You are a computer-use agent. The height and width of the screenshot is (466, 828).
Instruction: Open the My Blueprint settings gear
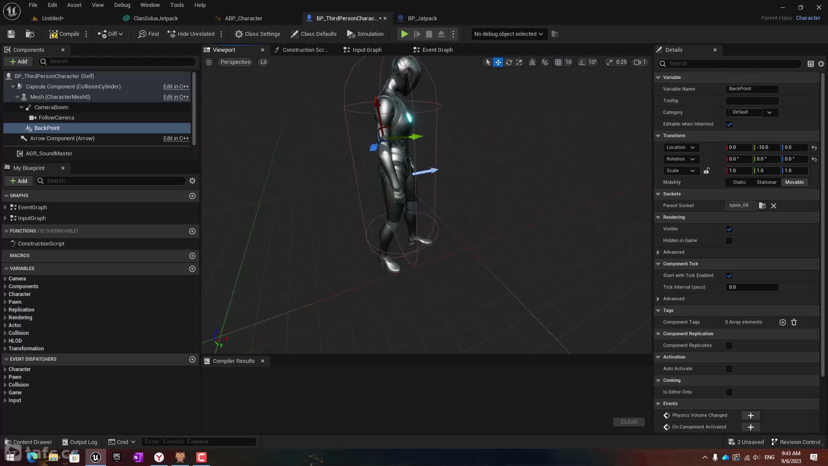click(192, 181)
